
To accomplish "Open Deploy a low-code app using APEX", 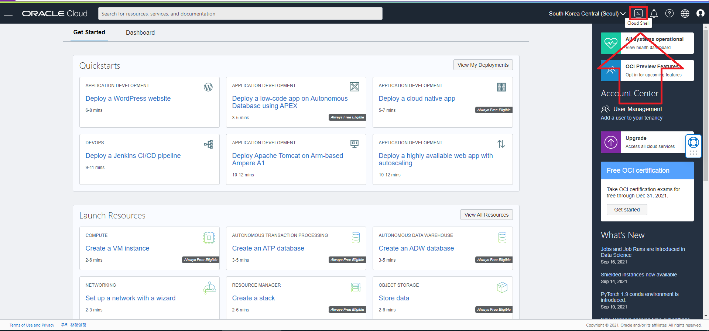I will 290,102.
